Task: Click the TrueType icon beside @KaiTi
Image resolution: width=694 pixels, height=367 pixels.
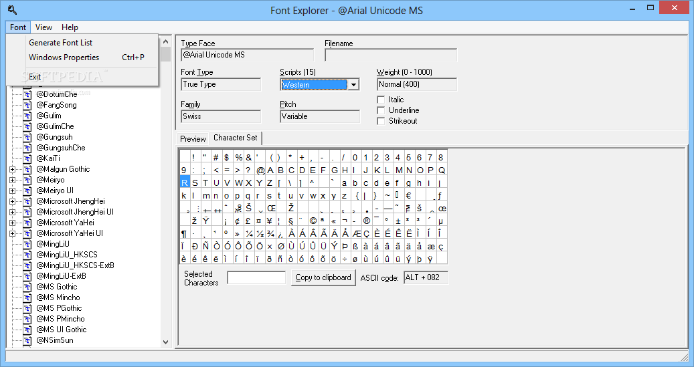Action: coord(27,158)
